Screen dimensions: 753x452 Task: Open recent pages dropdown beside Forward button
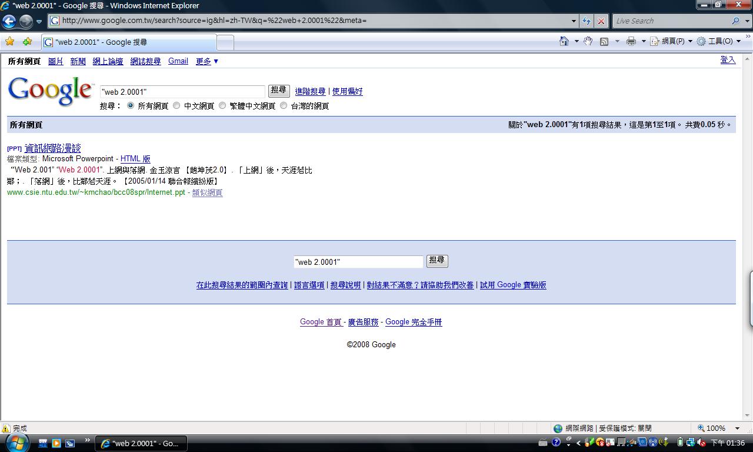coord(39,21)
